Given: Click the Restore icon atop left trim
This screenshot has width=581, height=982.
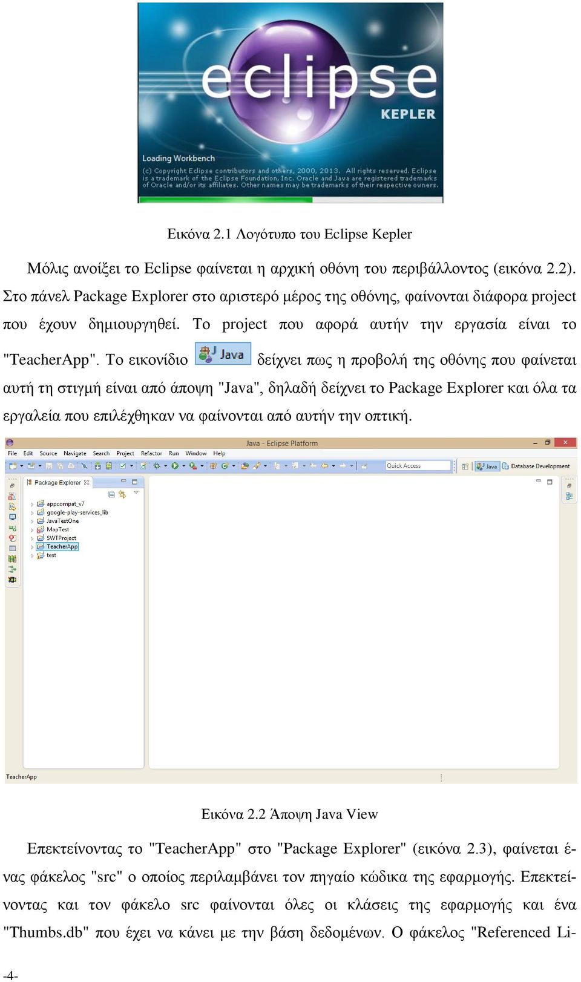Looking at the screenshot, I should pyautogui.click(x=12, y=486).
